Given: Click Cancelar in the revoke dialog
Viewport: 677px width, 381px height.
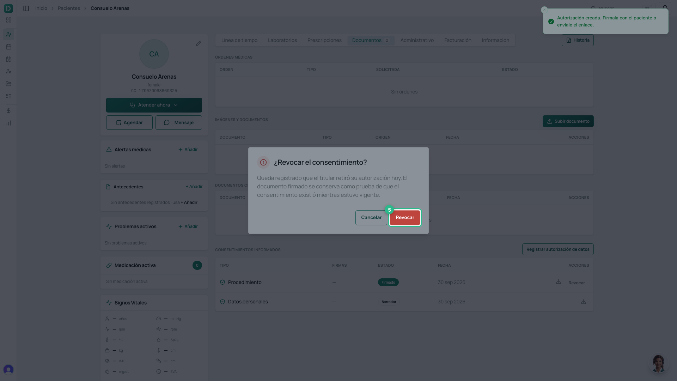Looking at the screenshot, I should click(371, 218).
